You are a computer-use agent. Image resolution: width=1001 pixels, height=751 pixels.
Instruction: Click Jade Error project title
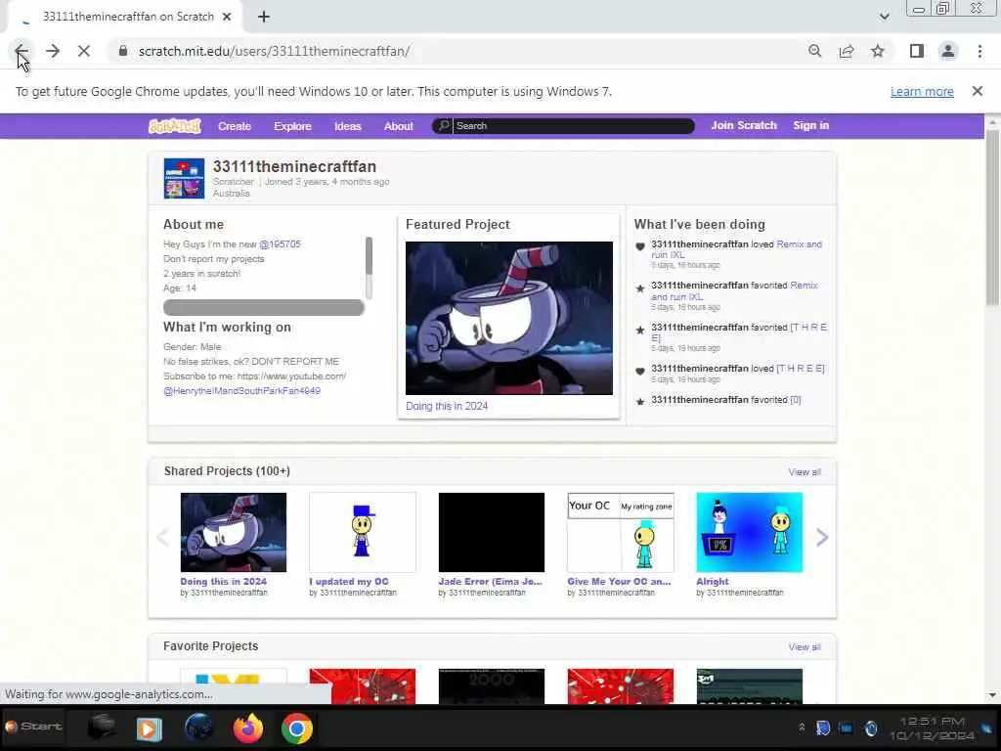[x=490, y=582]
